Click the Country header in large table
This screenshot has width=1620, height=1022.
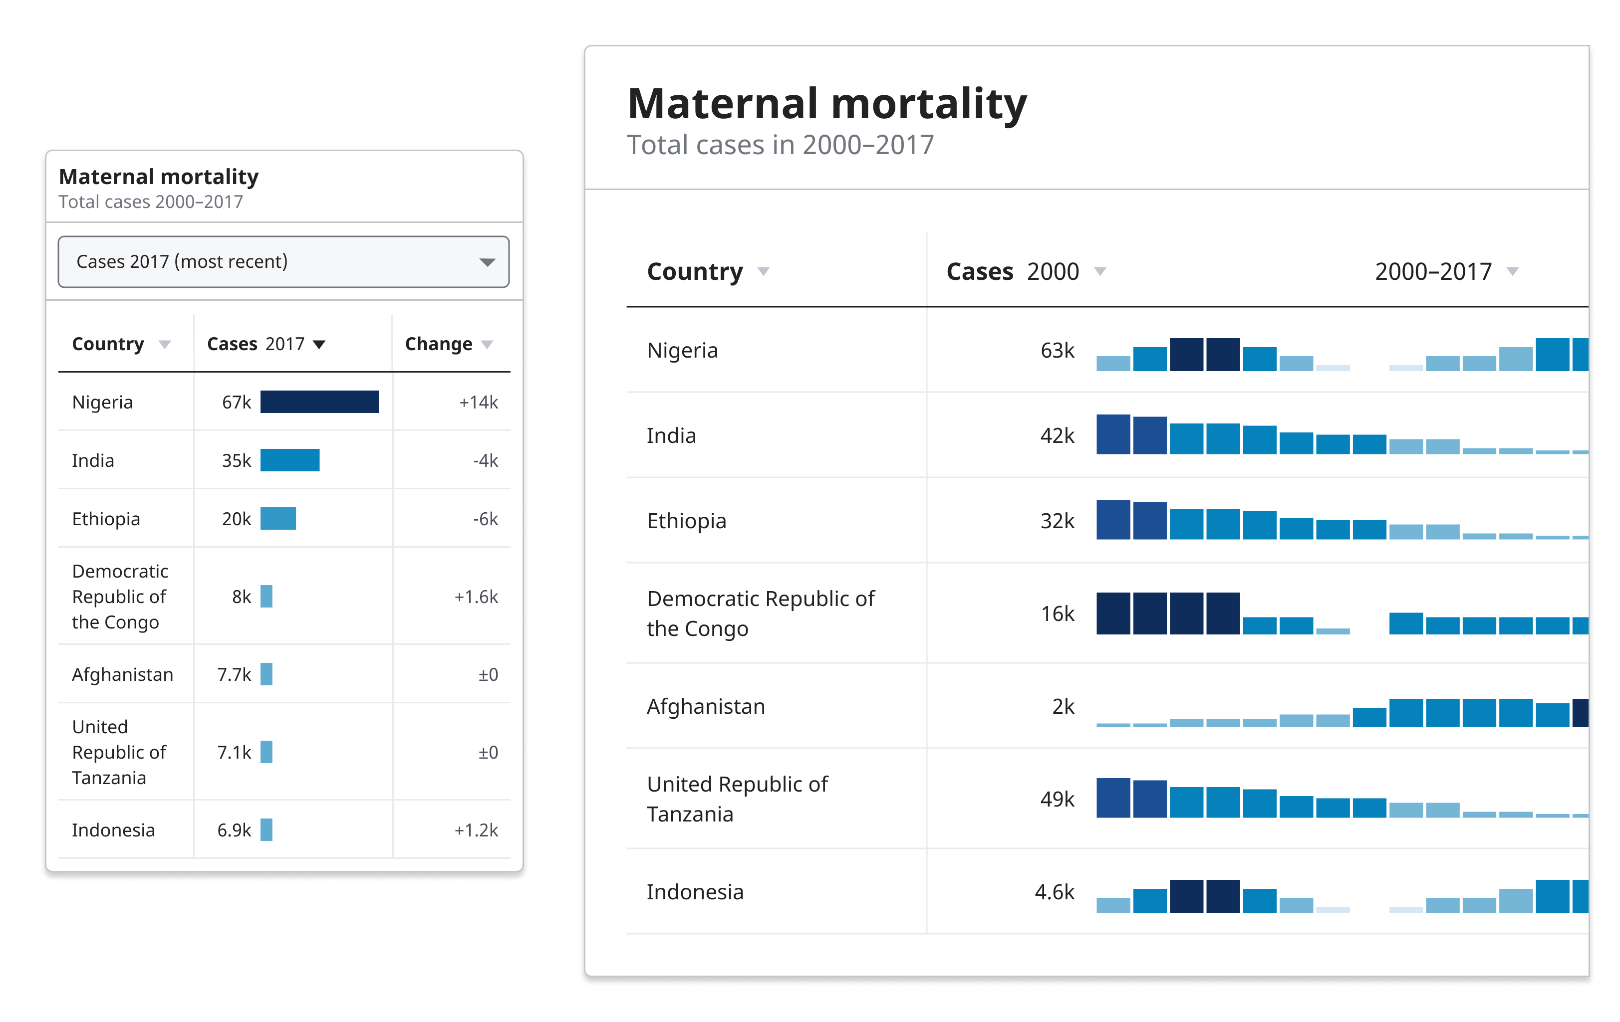[x=694, y=272]
